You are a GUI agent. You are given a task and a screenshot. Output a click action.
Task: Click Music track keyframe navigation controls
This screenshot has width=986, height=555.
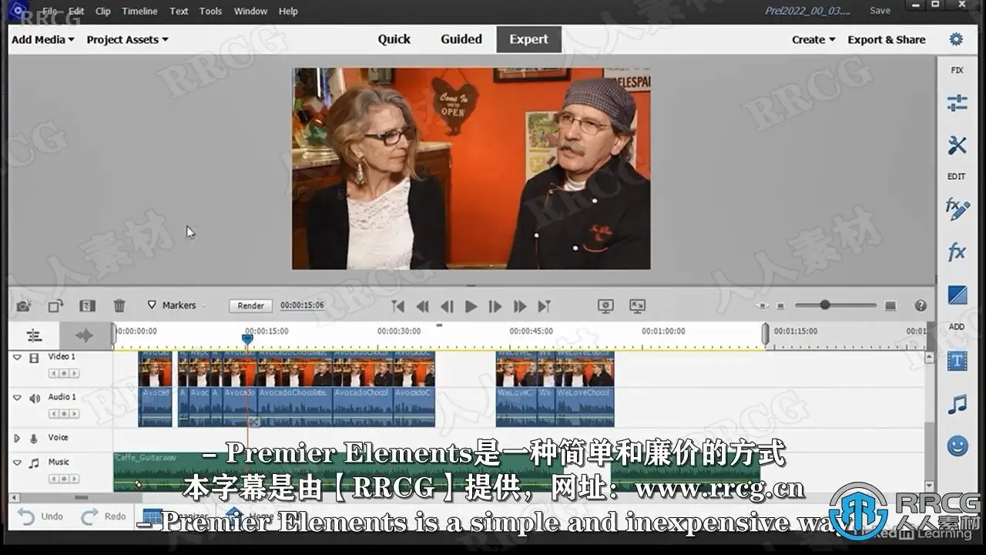pos(64,479)
